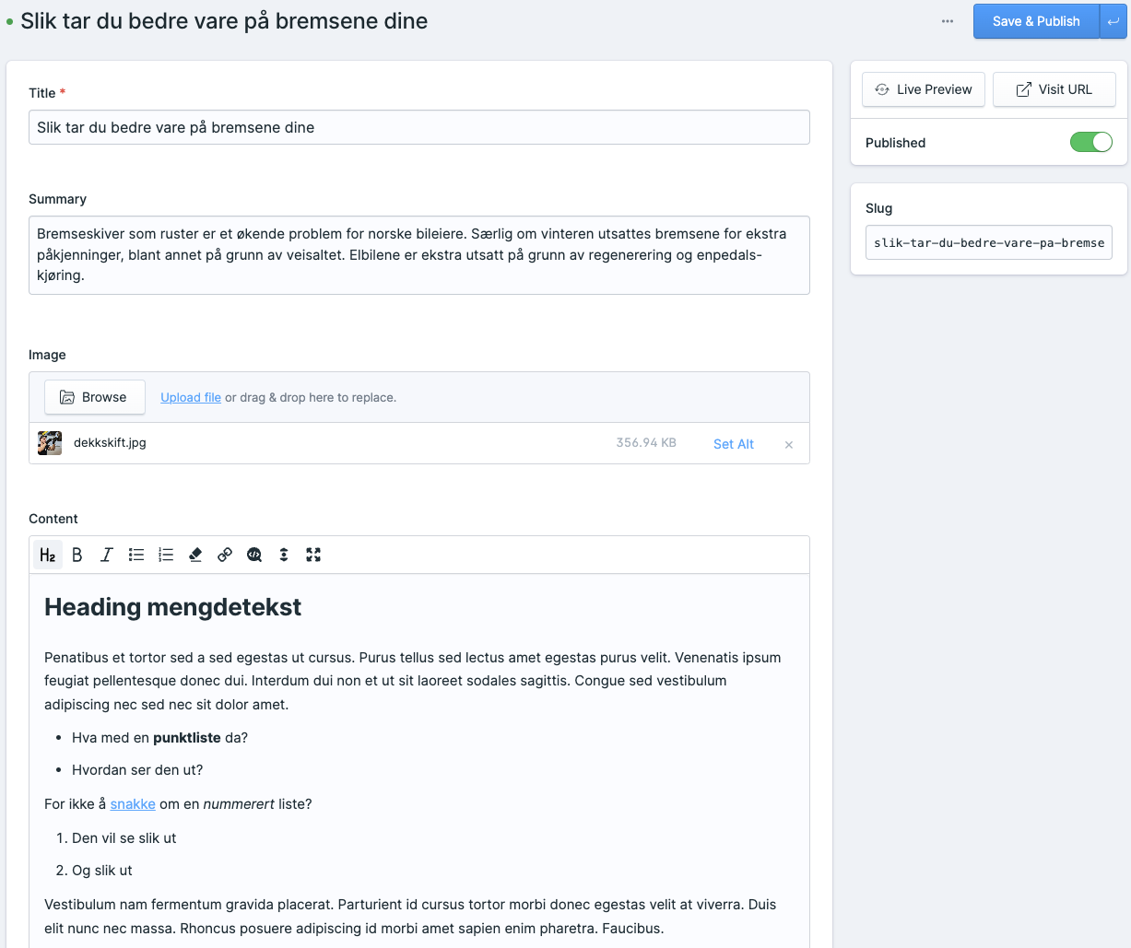Insert a bulleted list
Screen dimensions: 1131x948
click(x=136, y=555)
